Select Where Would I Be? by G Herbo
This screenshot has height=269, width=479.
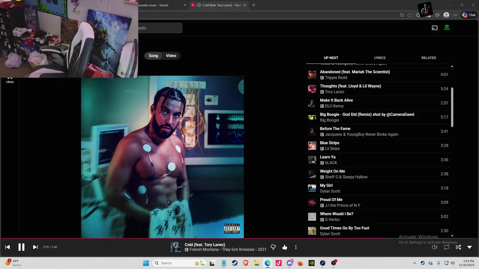pos(378,217)
